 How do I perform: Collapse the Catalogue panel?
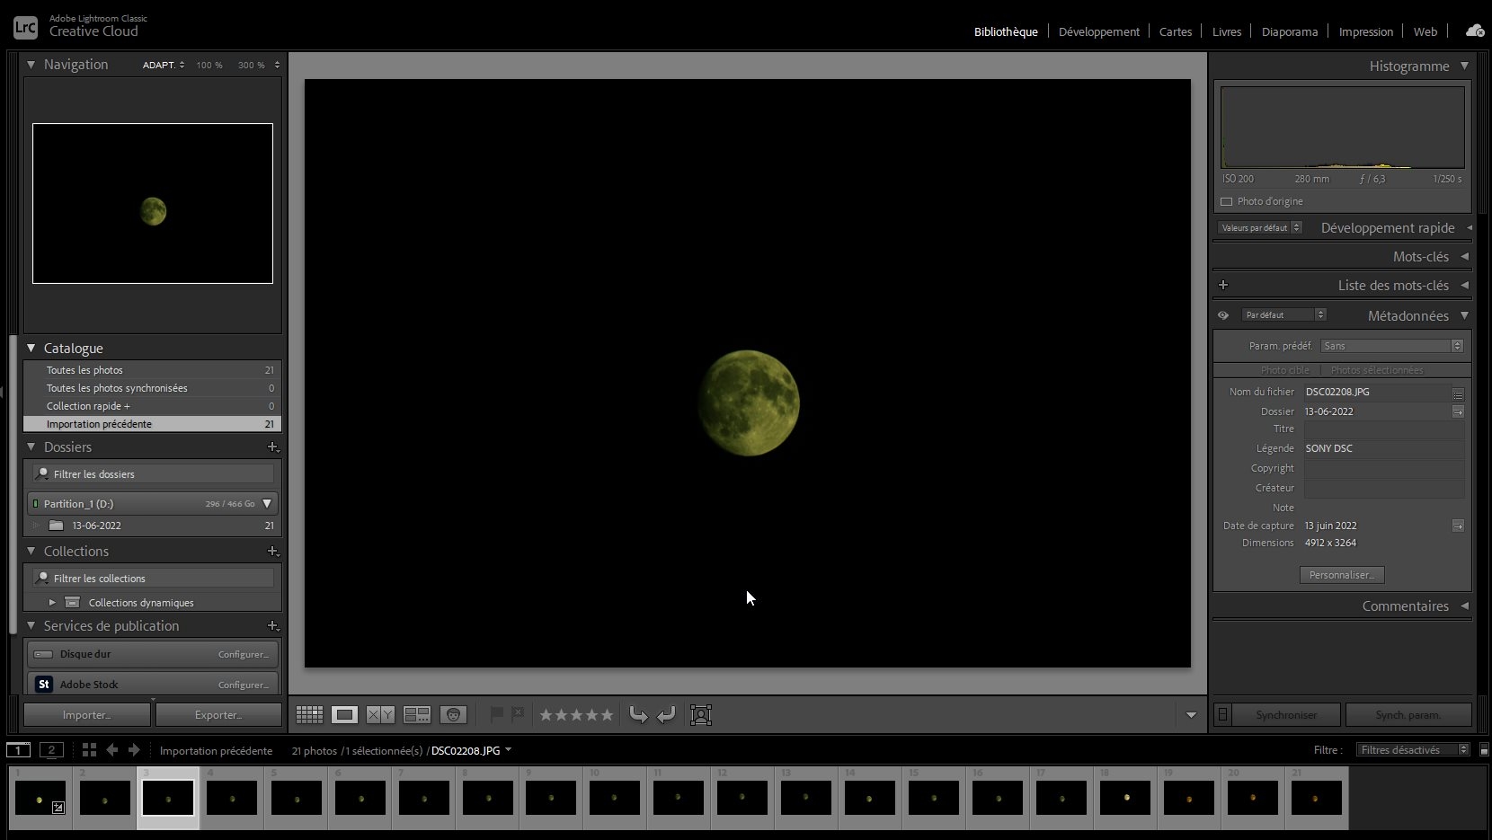pos(31,349)
